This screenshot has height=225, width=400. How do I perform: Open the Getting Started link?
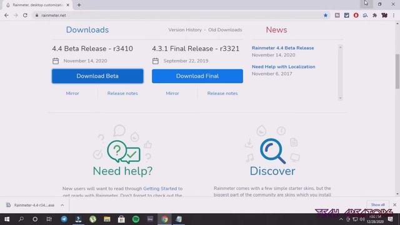pyautogui.click(x=160, y=189)
